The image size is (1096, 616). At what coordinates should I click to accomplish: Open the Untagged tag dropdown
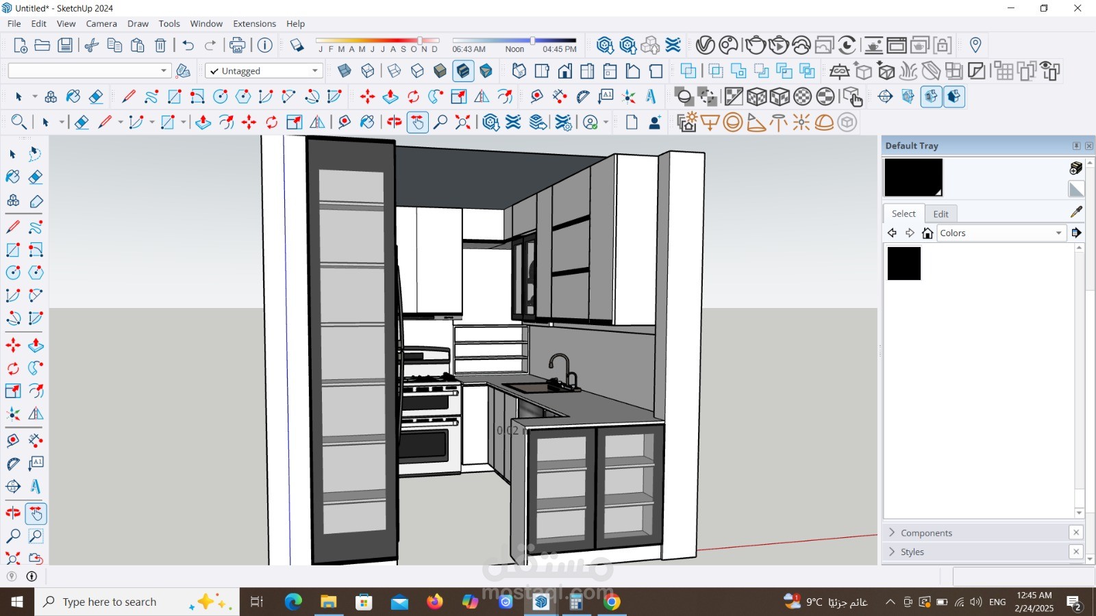point(264,70)
